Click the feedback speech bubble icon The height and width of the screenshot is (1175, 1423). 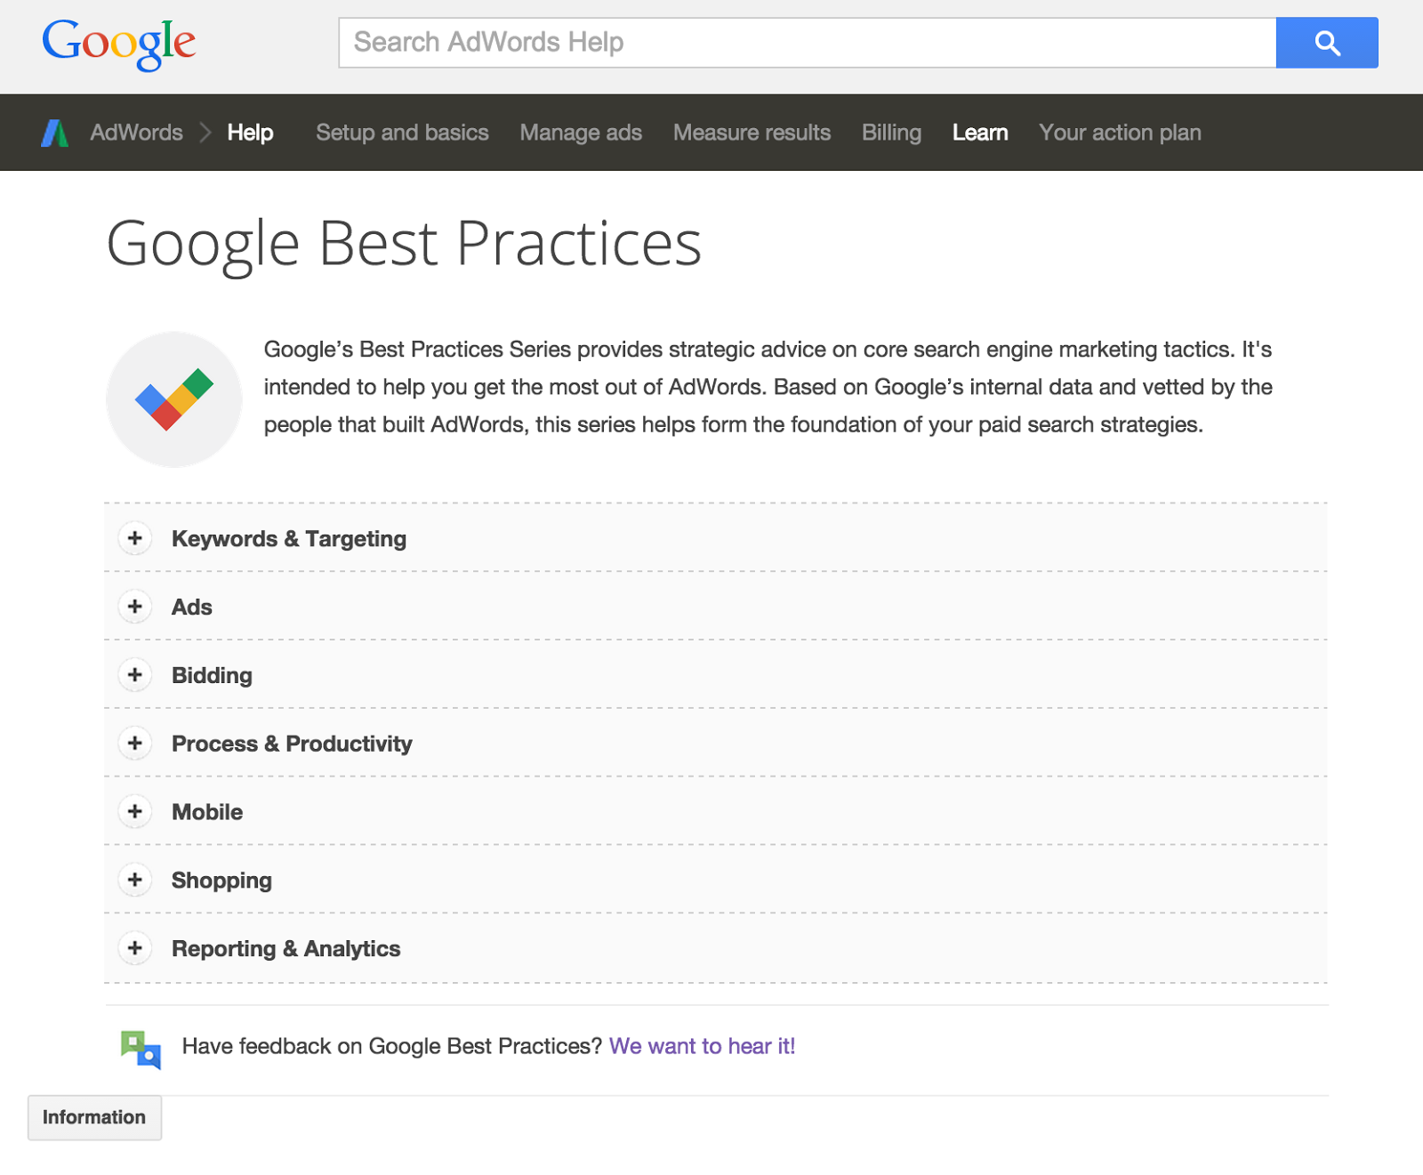coord(141,1049)
